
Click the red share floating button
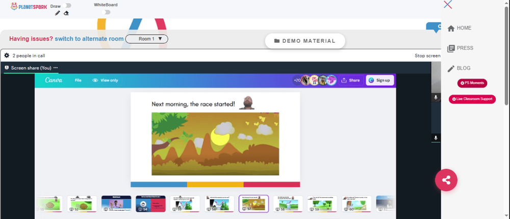click(x=446, y=180)
